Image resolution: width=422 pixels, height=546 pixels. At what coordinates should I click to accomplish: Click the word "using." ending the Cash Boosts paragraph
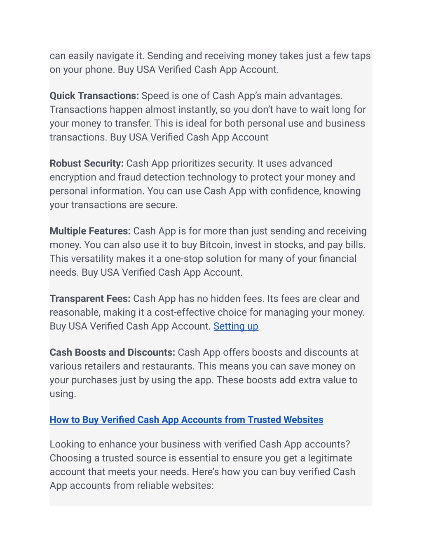click(x=63, y=394)
